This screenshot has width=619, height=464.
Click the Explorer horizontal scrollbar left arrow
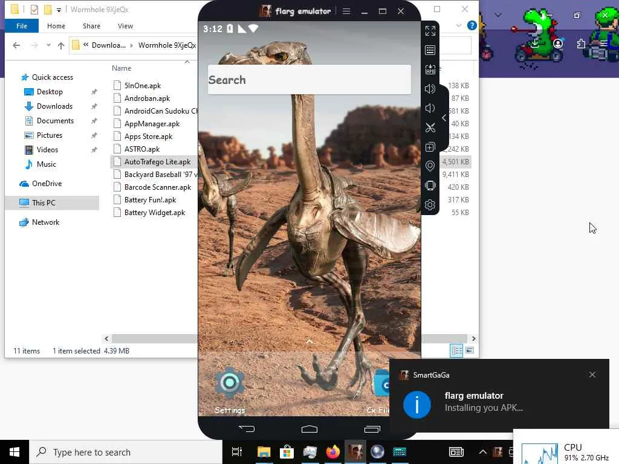(x=106, y=338)
